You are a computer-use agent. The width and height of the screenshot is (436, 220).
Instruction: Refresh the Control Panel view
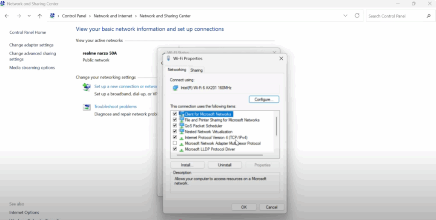click(357, 16)
